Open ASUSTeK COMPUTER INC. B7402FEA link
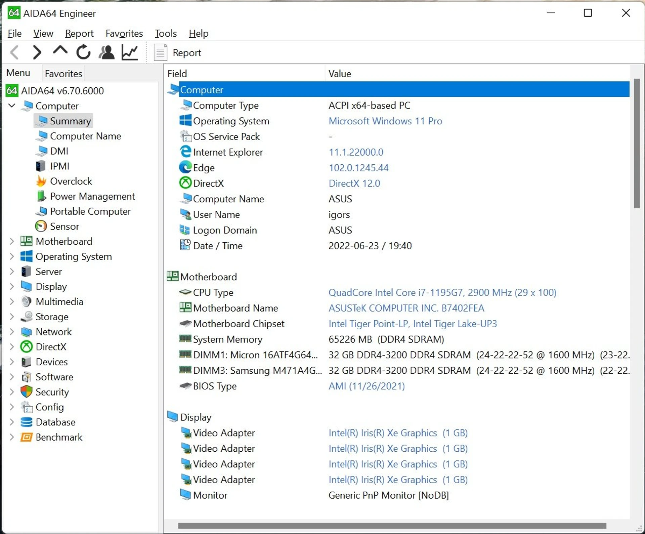 click(406, 308)
